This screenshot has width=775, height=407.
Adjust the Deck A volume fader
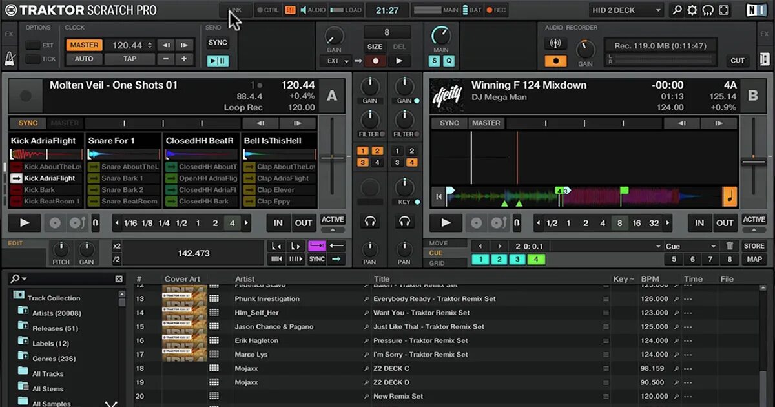pos(333,157)
